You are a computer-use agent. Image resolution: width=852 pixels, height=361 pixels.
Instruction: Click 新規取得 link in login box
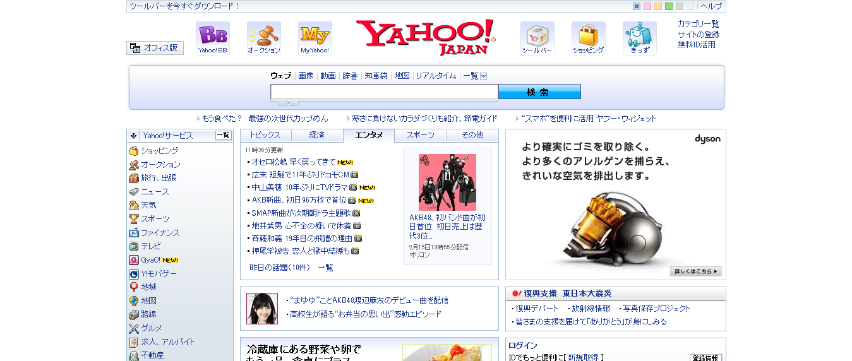coord(583,357)
